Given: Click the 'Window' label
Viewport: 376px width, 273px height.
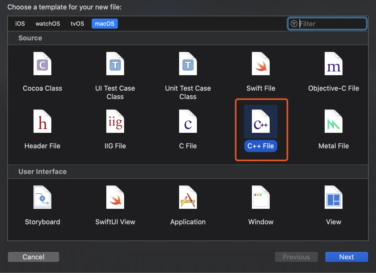Looking at the screenshot, I should [x=261, y=222].
